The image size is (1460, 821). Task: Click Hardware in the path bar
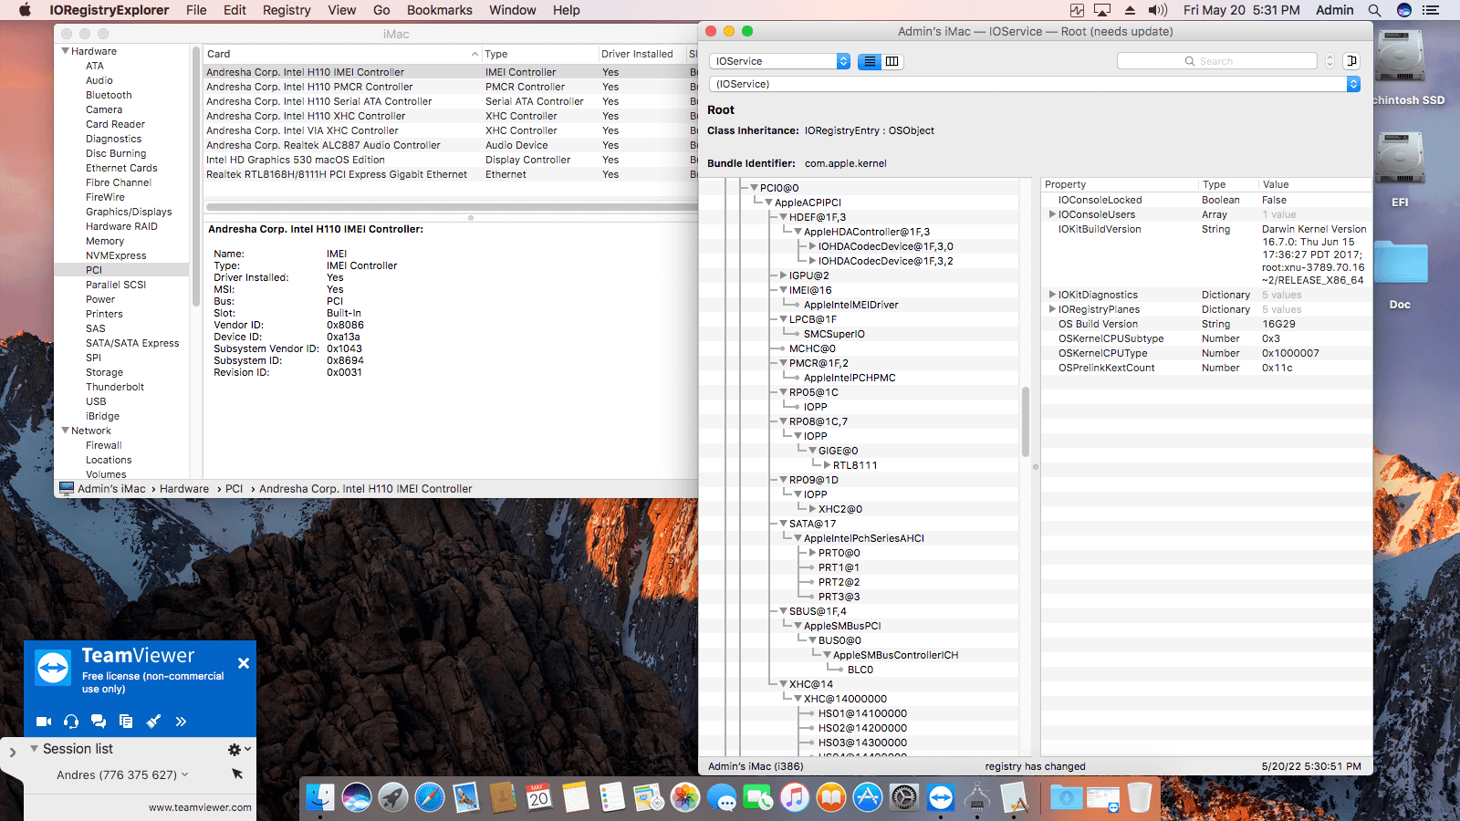pos(184,489)
